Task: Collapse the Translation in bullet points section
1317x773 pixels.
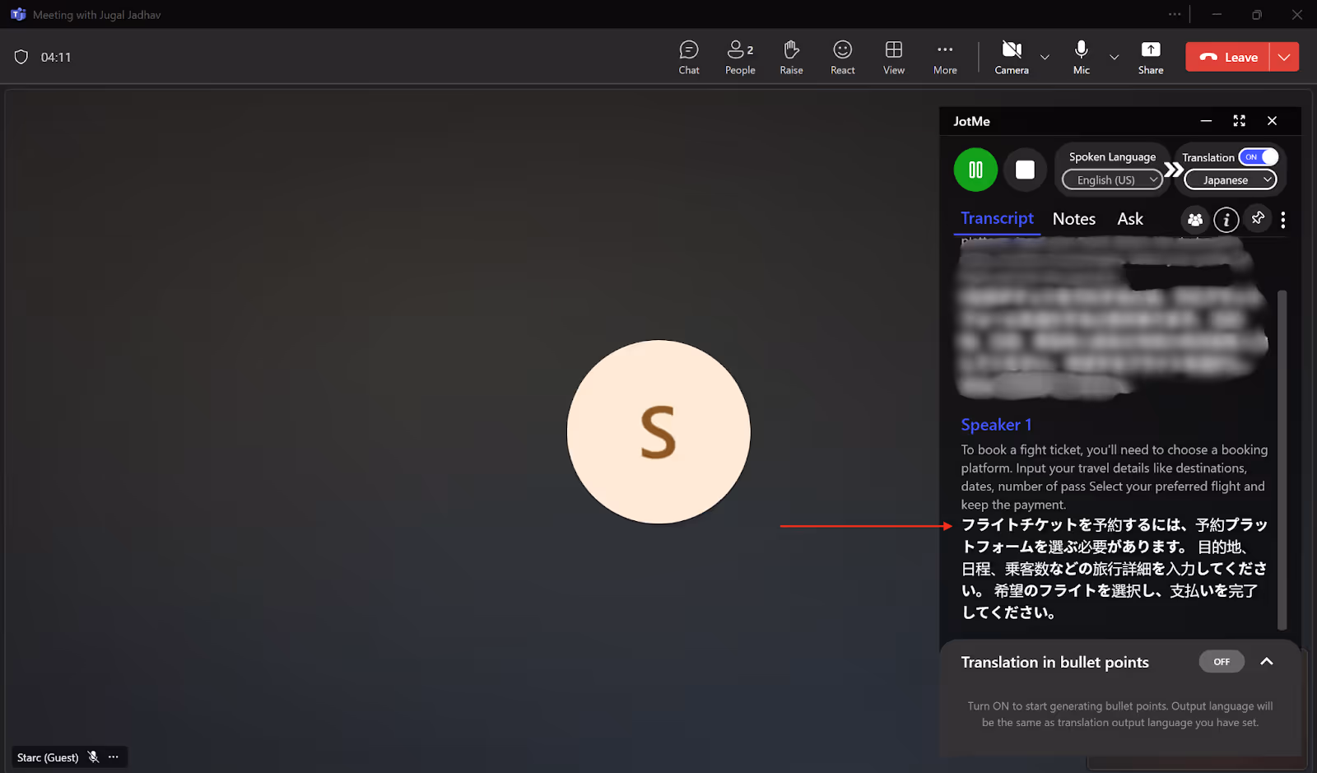Action: (x=1267, y=662)
